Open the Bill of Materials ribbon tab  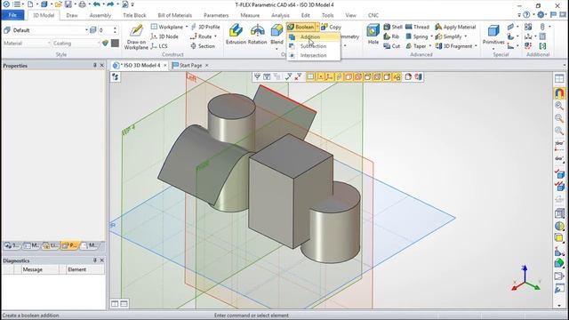[174, 15]
